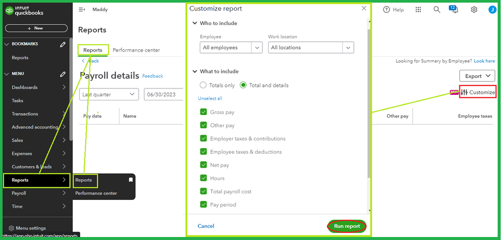This screenshot has height=240, width=501.
Task: Open Tasks in the sidebar menu
Action: pyautogui.click(x=18, y=100)
